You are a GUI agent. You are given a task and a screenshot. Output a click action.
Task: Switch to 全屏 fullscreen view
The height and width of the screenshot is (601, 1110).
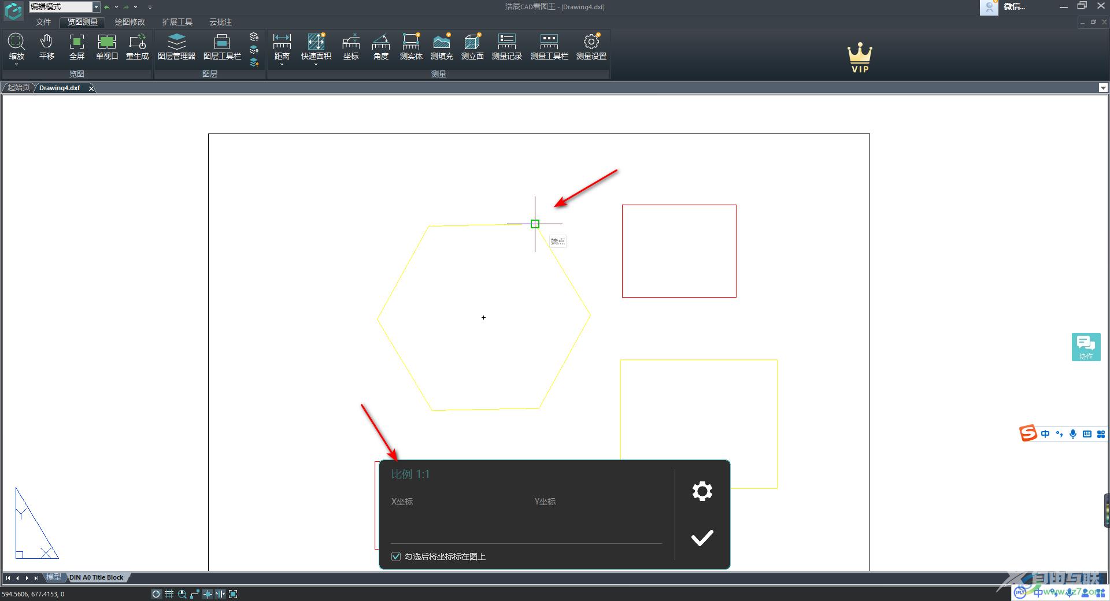tap(77, 46)
